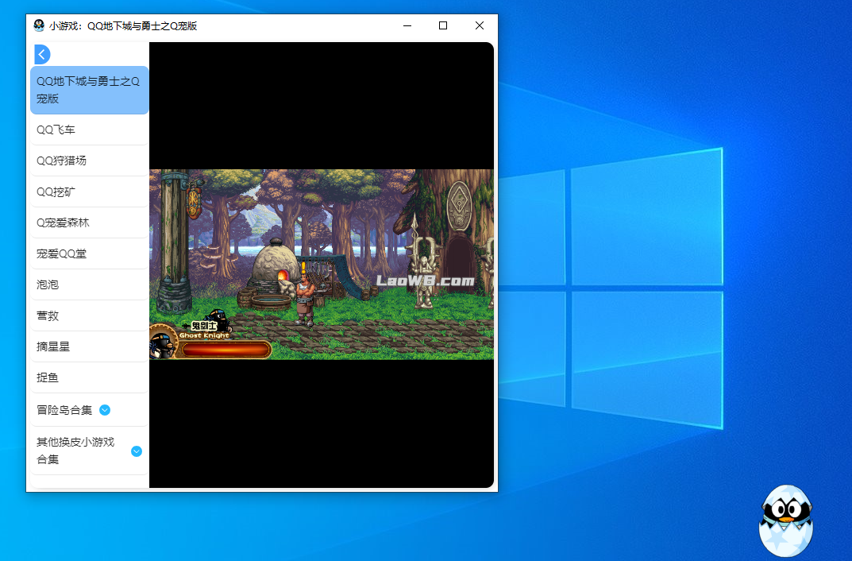852x561 pixels.
Task: Select QQ地下城与勇士之Q宠版 in sidebar
Action: (x=90, y=91)
